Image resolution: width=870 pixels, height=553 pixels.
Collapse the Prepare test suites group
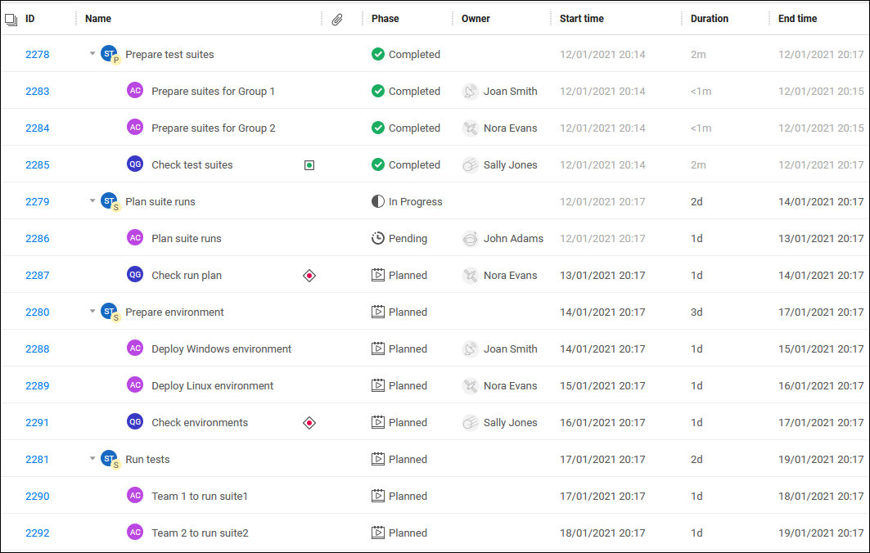click(92, 54)
